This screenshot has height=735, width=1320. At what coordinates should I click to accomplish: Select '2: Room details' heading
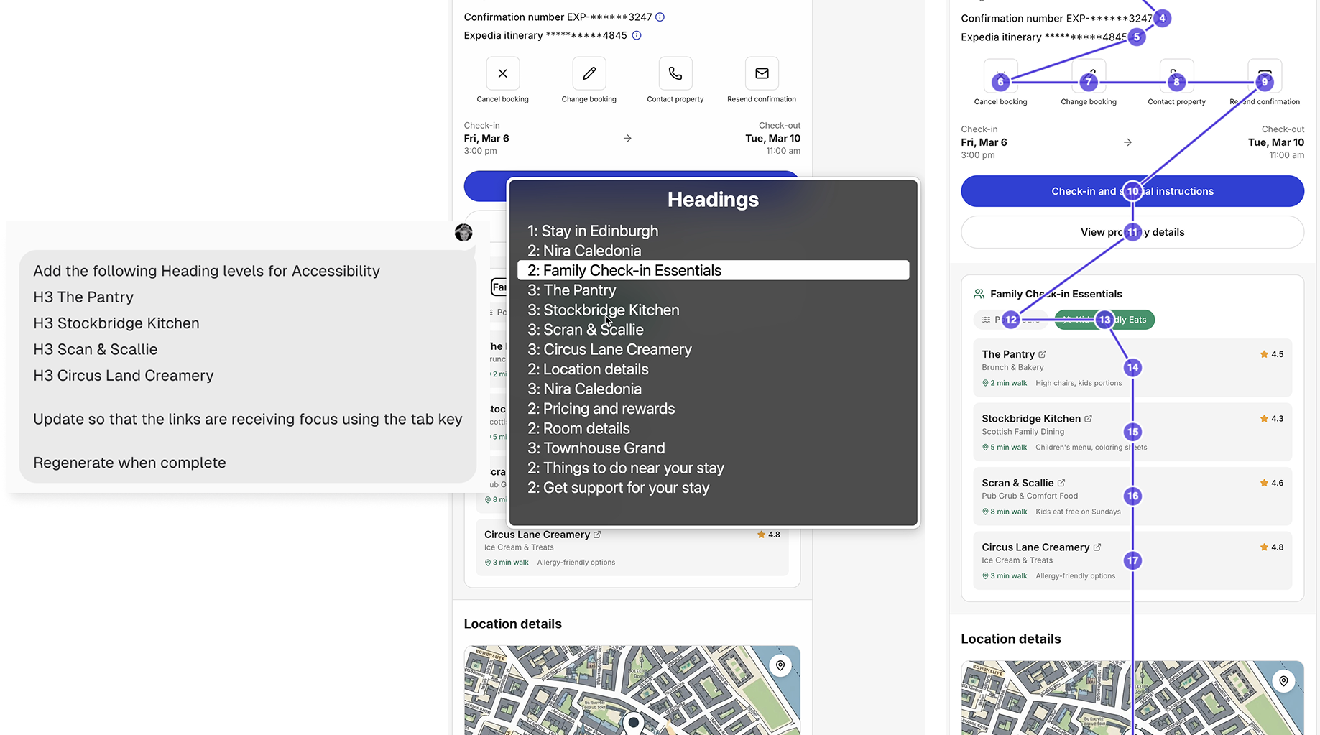(x=578, y=428)
